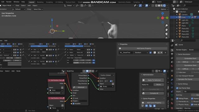
Task: Open the Tool properties tab icon
Action: tap(172, 45)
